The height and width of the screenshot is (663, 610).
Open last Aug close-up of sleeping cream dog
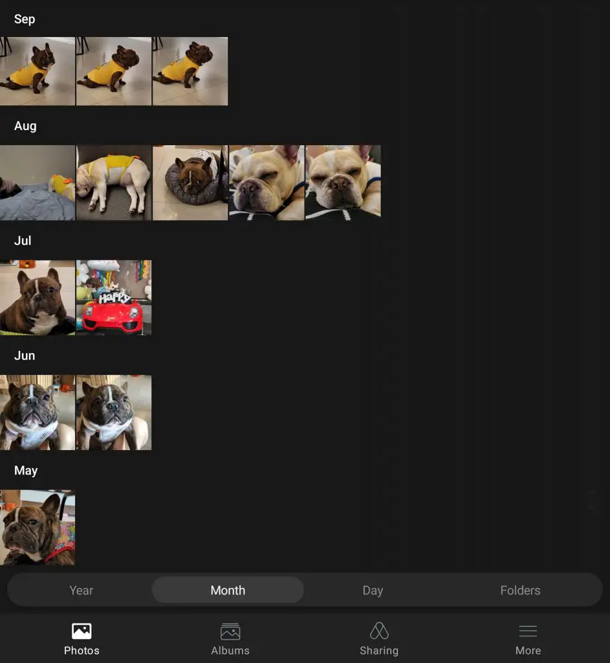click(343, 182)
